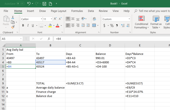
Task: Switch to the Insert tab
Action: point(30,11)
